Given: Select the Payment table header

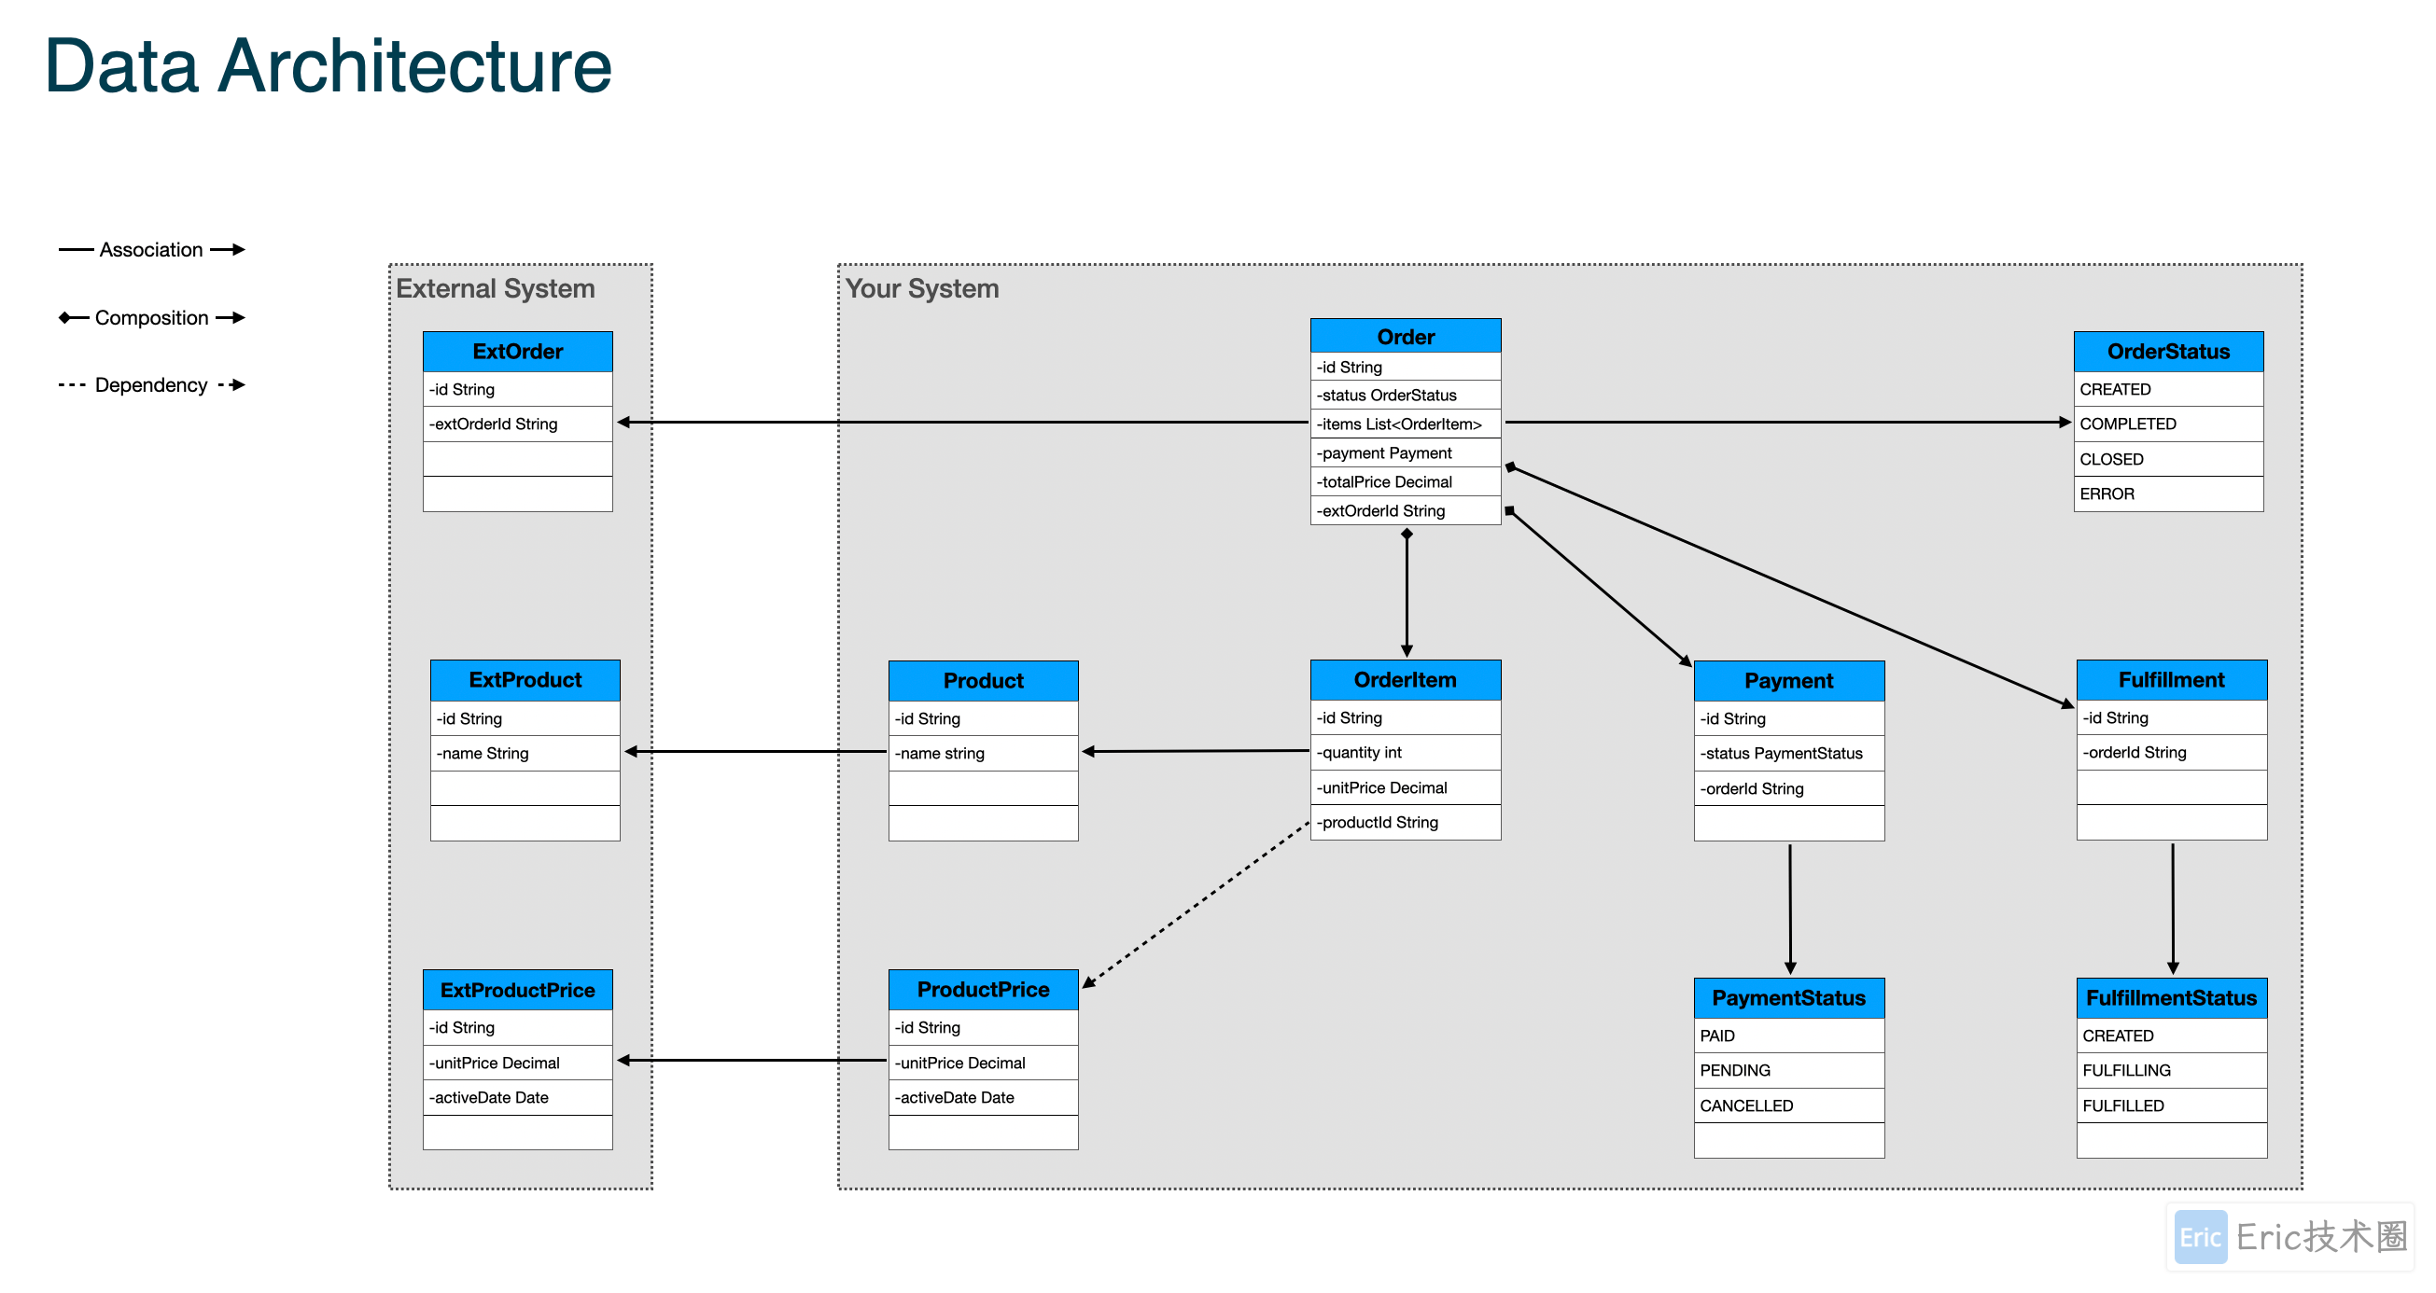Looking at the screenshot, I should click(1789, 680).
